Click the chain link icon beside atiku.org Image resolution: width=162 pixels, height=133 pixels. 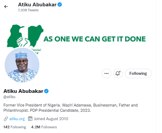[6, 119]
